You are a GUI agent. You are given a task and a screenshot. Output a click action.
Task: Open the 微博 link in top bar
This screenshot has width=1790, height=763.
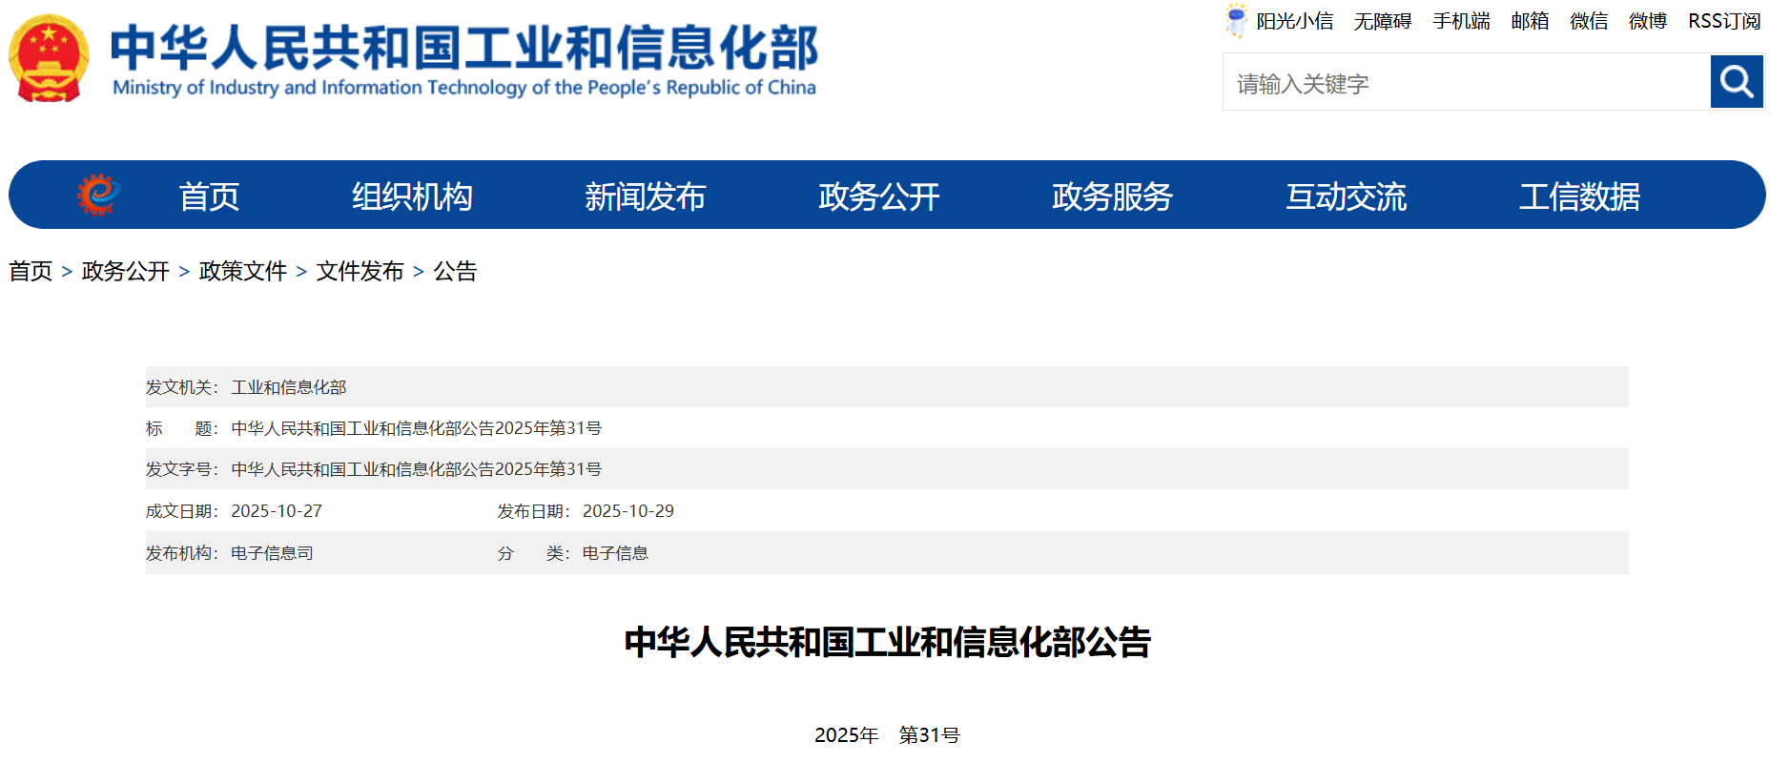tap(1647, 21)
